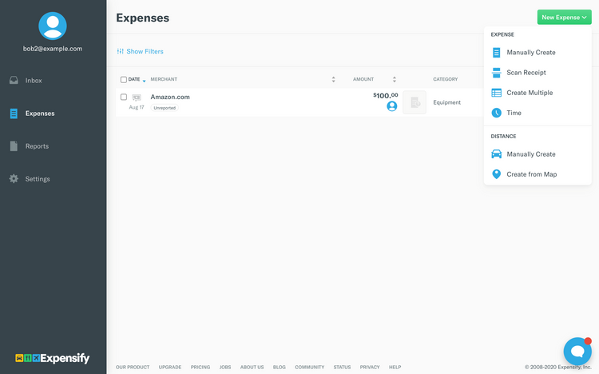Collapse the New Expense dropdown button
The width and height of the screenshot is (599, 374).
(564, 18)
